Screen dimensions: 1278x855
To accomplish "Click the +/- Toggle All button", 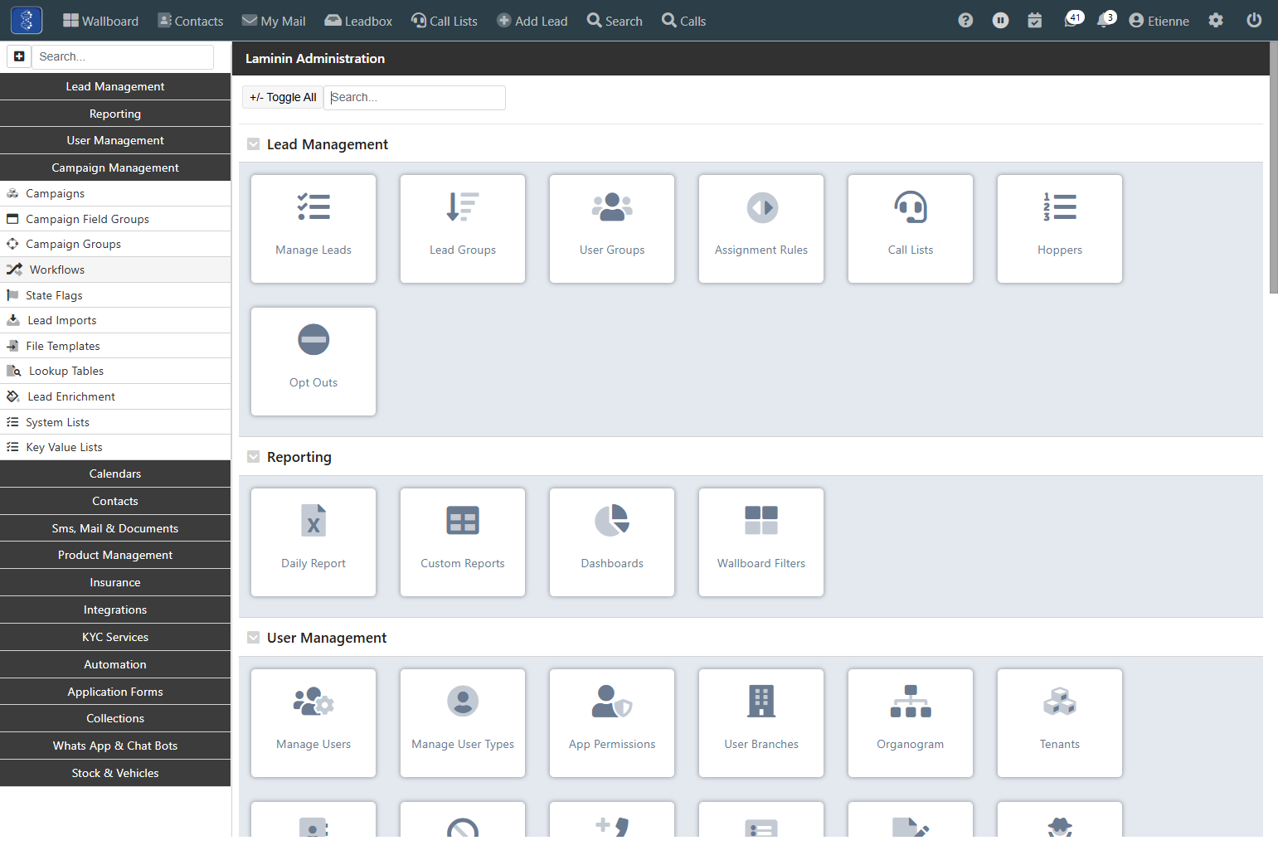I will [283, 97].
